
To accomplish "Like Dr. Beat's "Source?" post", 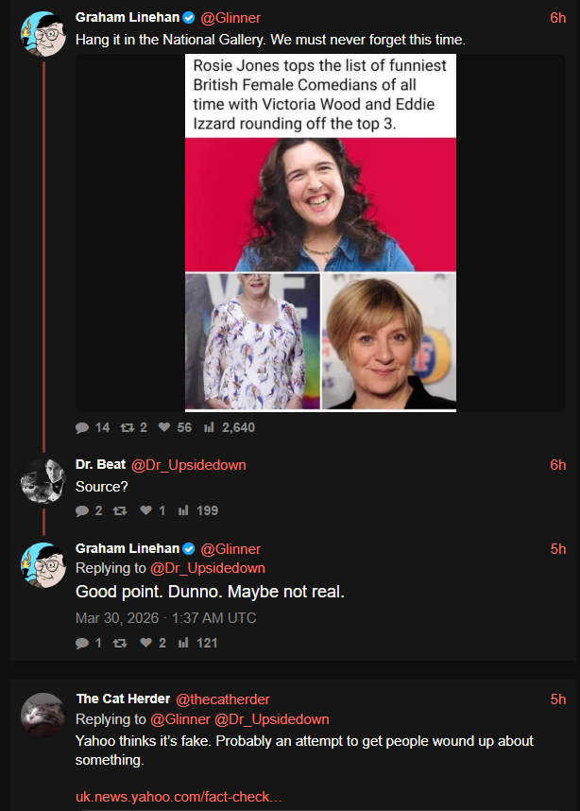I will pyautogui.click(x=145, y=510).
